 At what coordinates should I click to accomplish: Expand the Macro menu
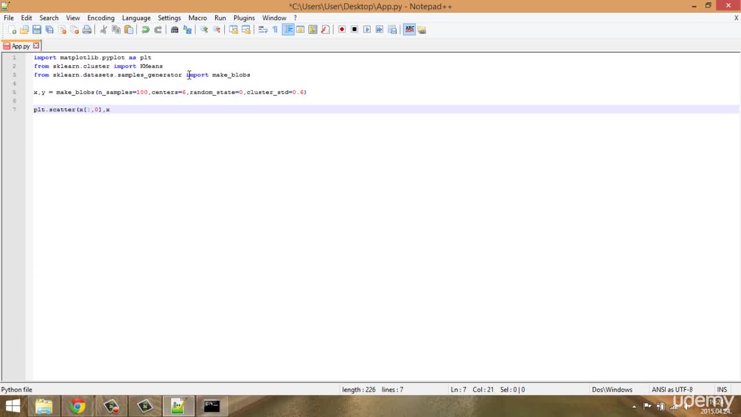click(x=198, y=18)
